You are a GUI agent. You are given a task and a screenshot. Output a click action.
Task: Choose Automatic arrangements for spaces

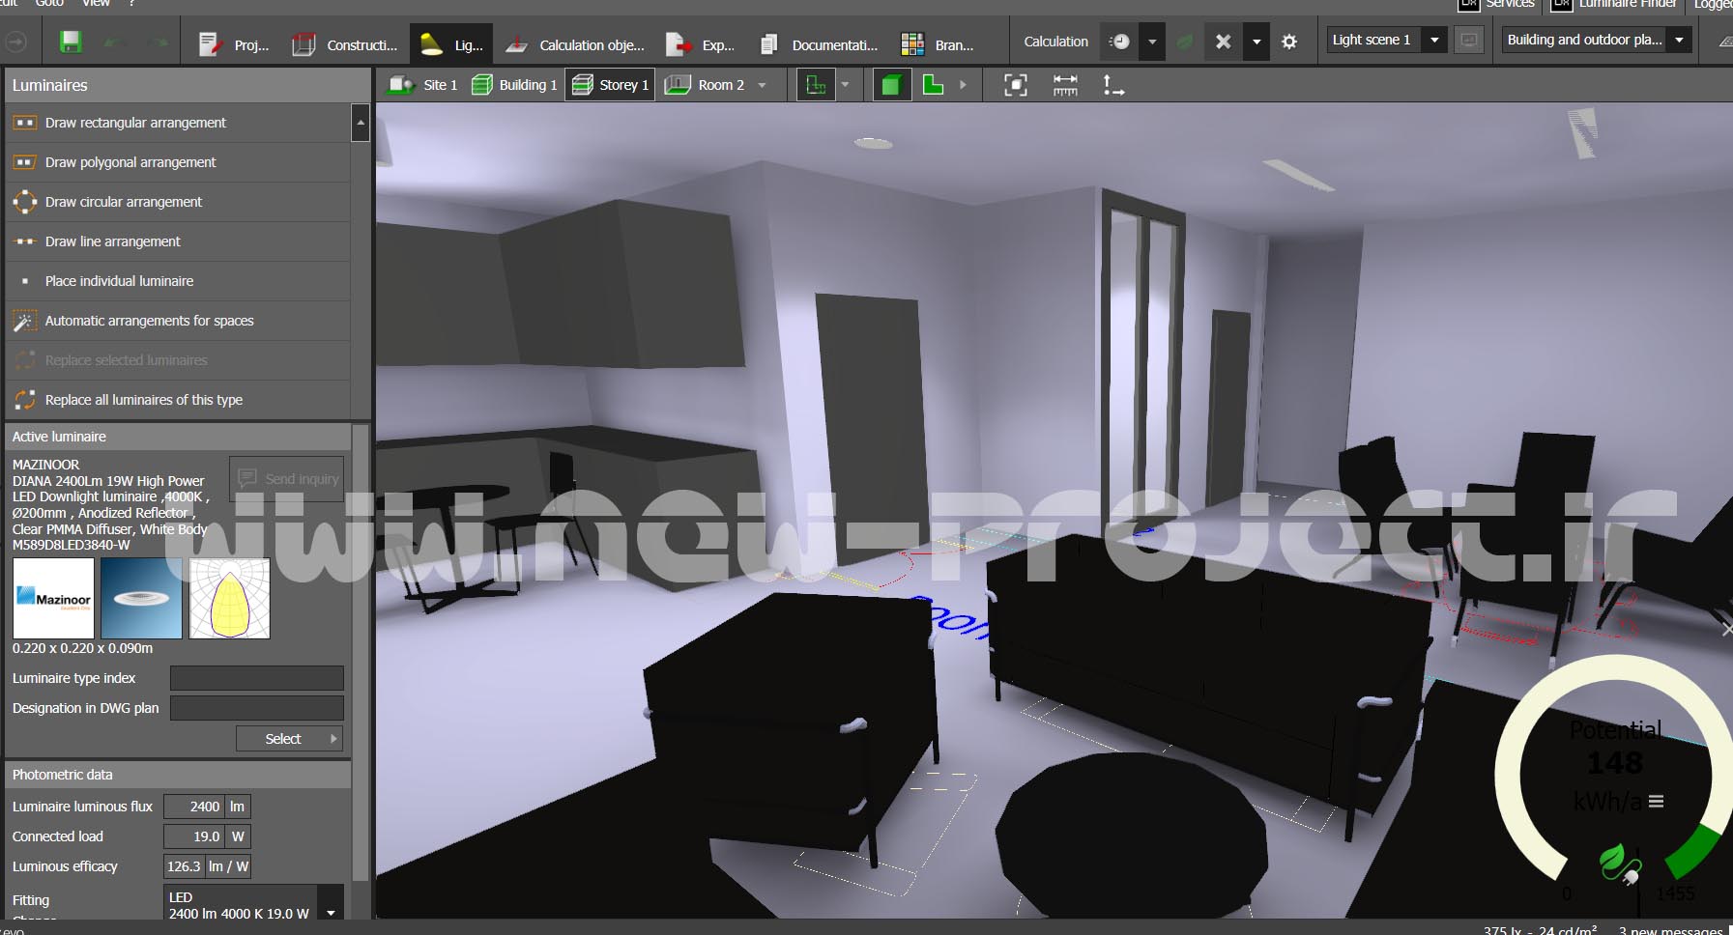(178, 321)
